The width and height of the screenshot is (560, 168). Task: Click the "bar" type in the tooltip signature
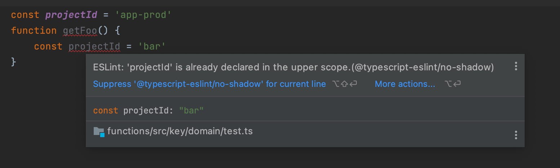point(191,111)
